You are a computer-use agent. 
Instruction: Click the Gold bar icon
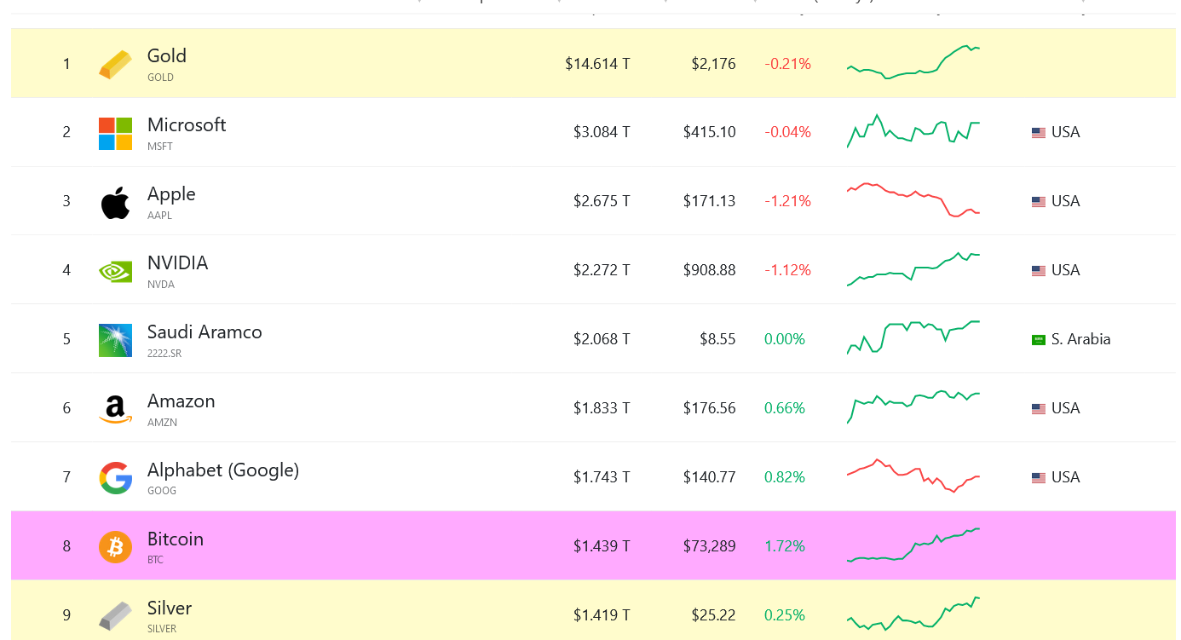[115, 65]
